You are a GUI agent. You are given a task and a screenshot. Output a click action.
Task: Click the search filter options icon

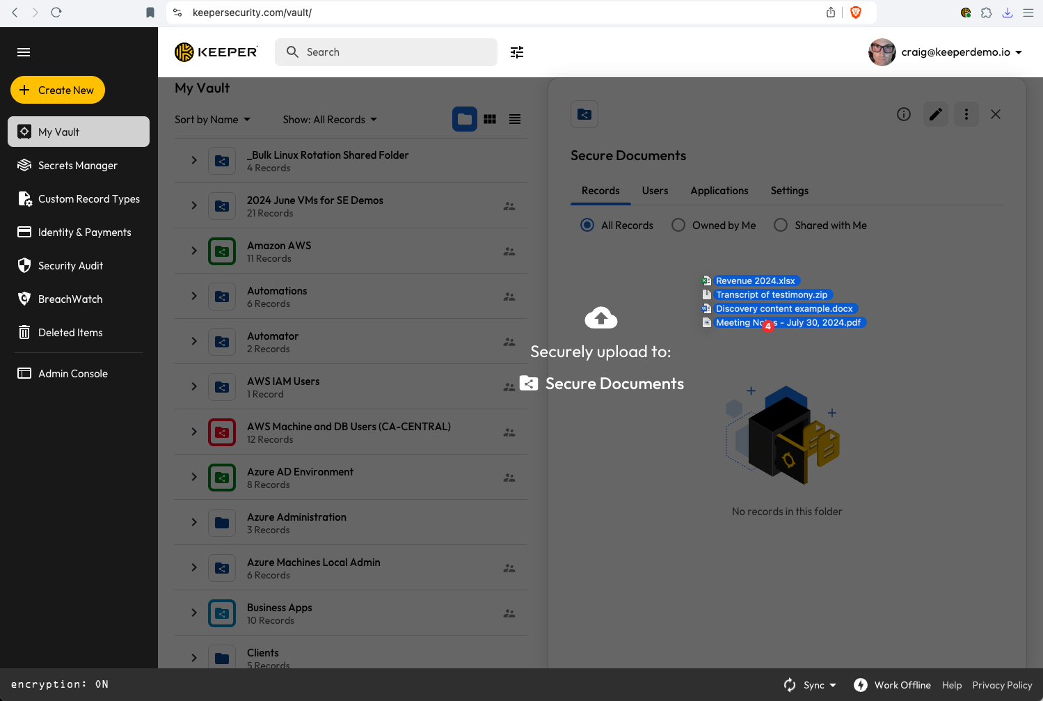pos(516,52)
